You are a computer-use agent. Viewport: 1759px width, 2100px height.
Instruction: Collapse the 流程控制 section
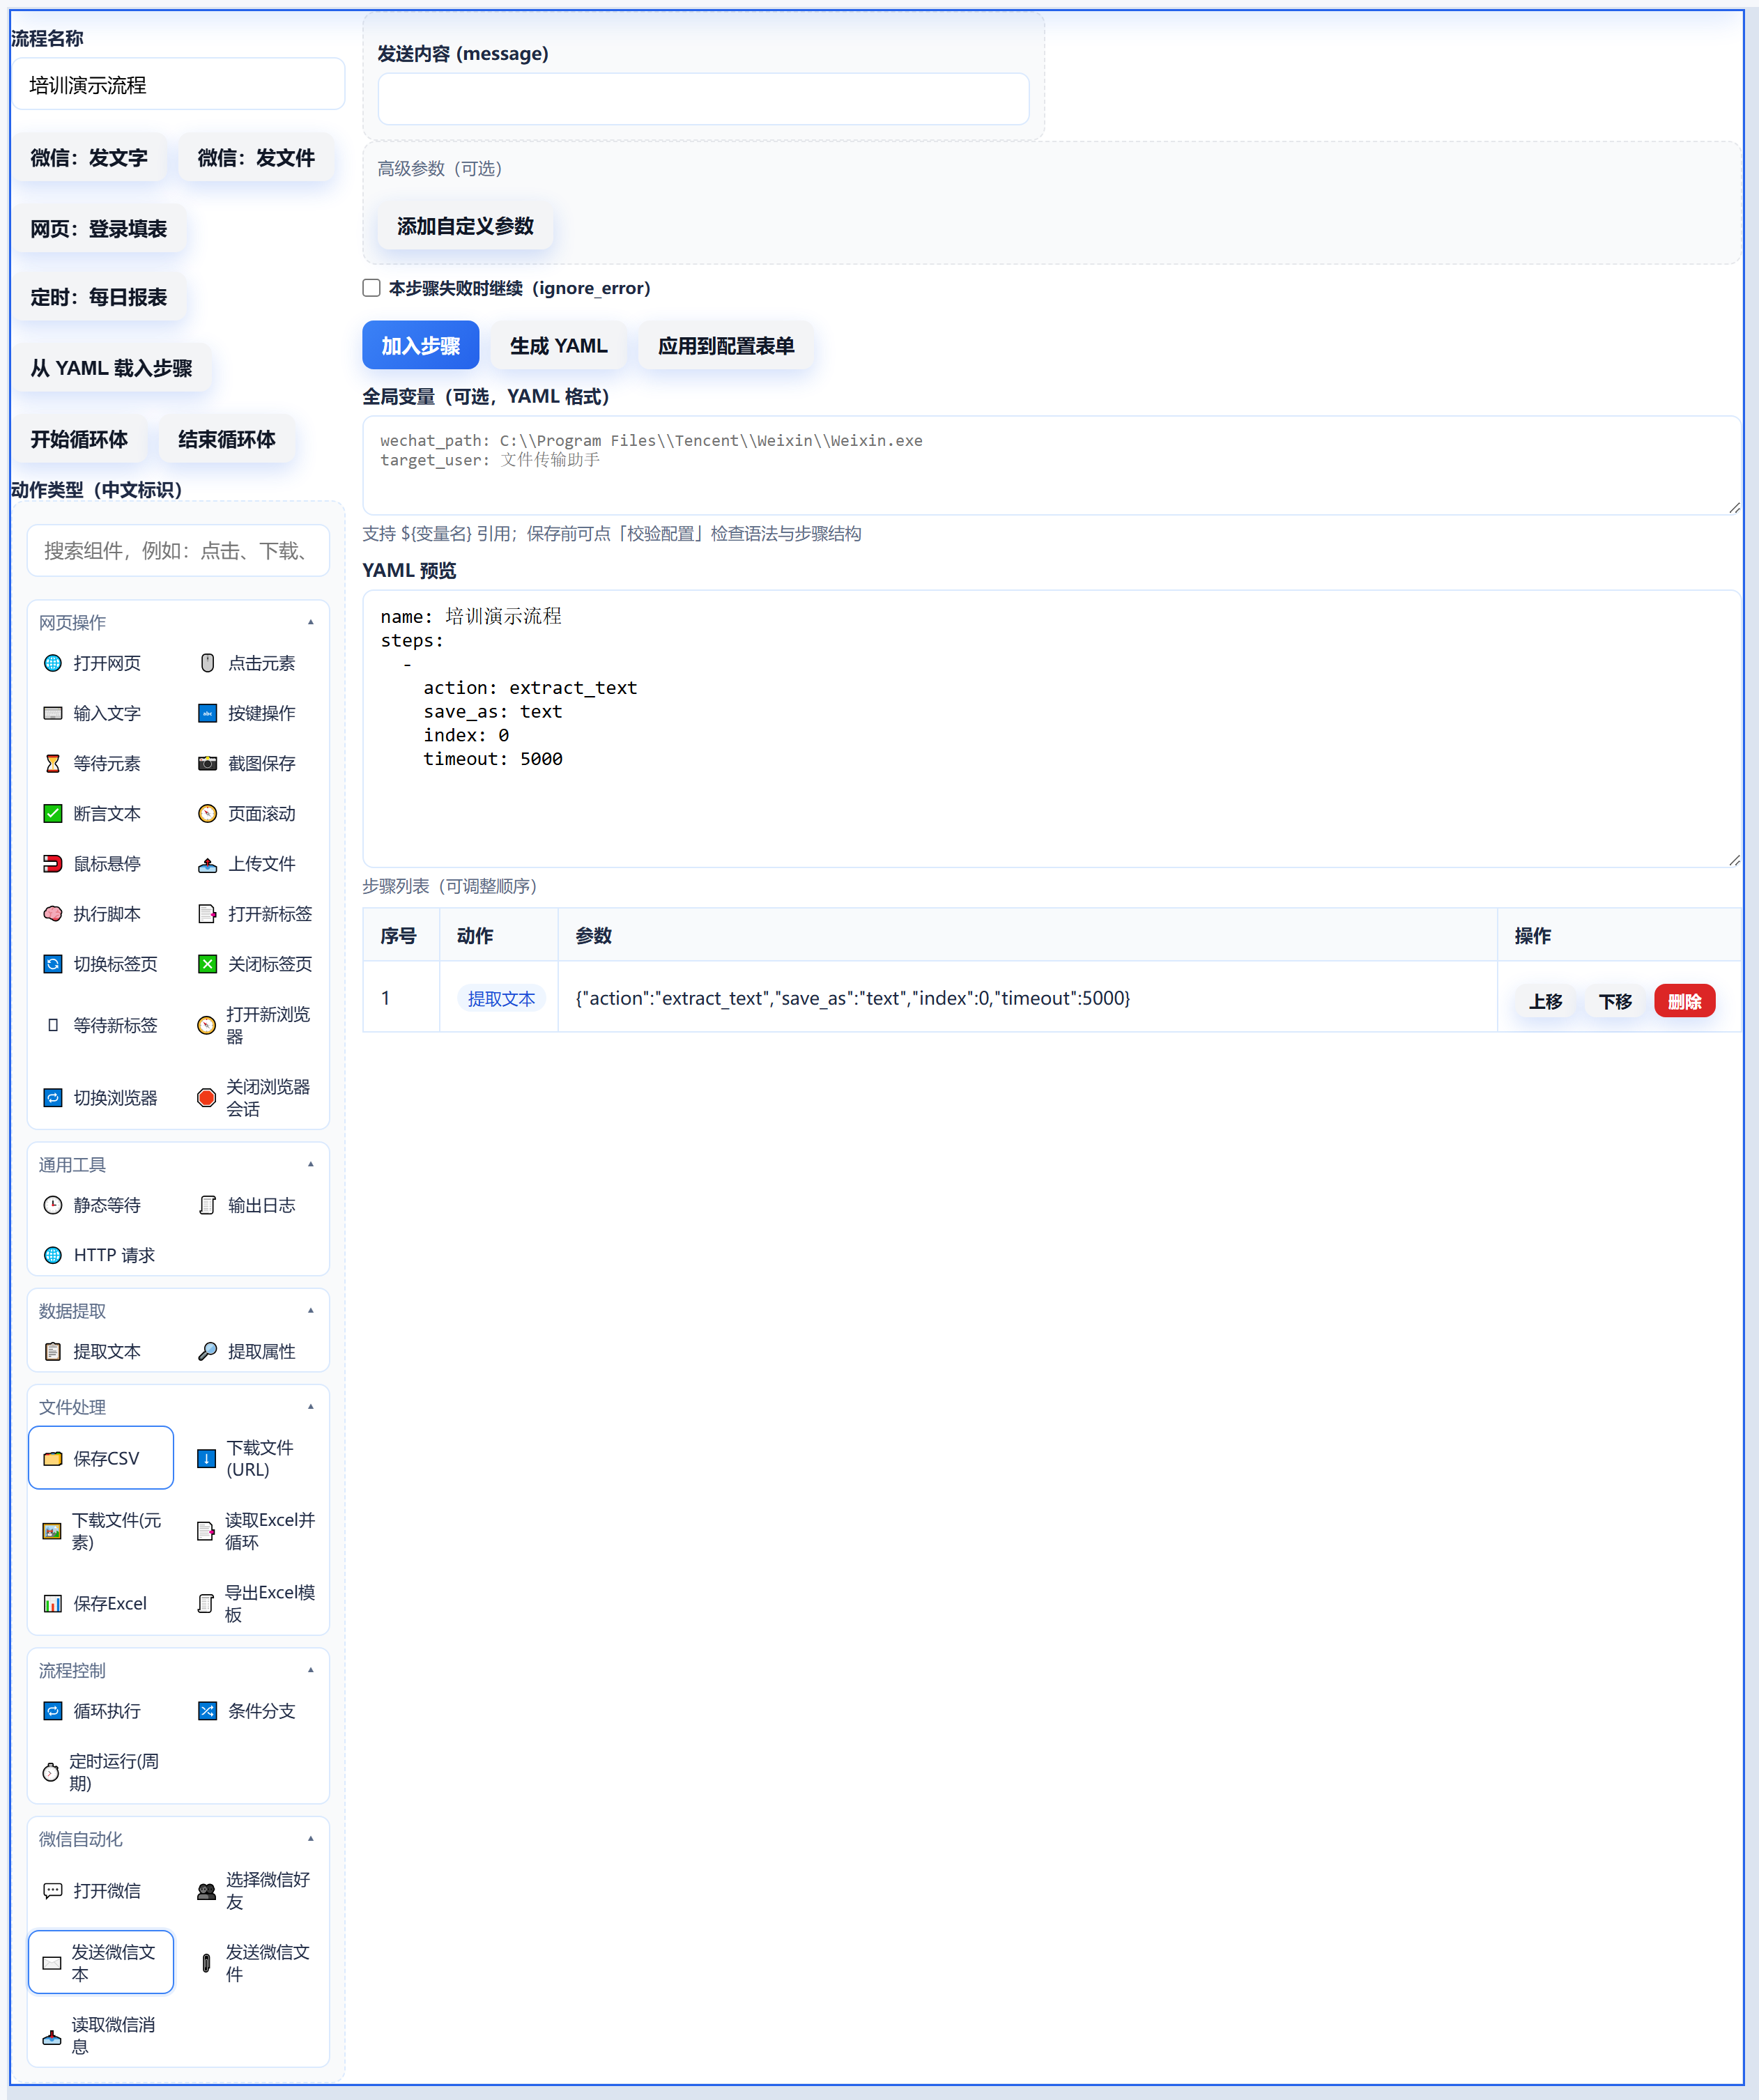311,1669
